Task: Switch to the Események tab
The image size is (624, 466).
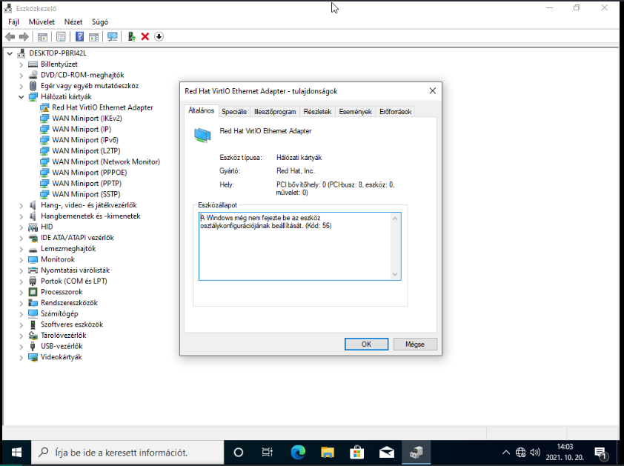Action: pos(356,112)
